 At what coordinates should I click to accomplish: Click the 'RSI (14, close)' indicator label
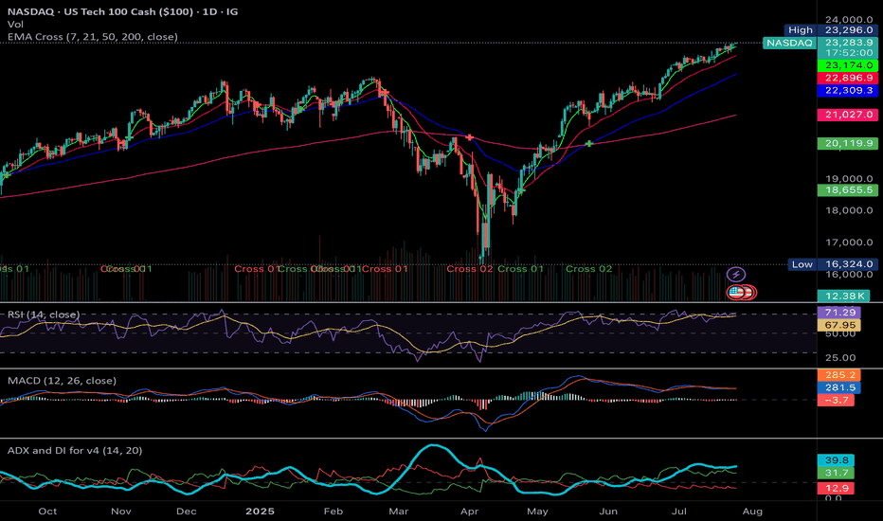[x=43, y=314]
